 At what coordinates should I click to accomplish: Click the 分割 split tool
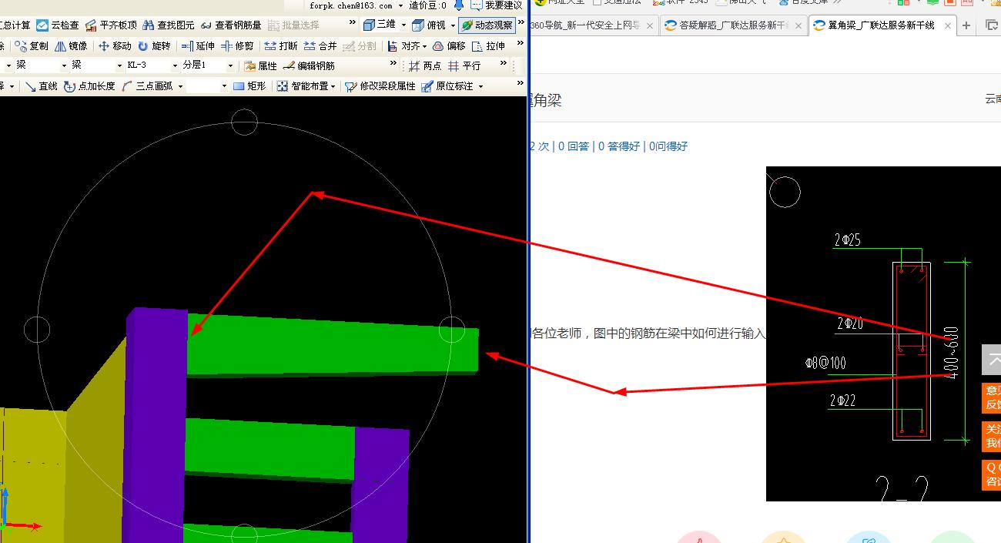point(360,46)
